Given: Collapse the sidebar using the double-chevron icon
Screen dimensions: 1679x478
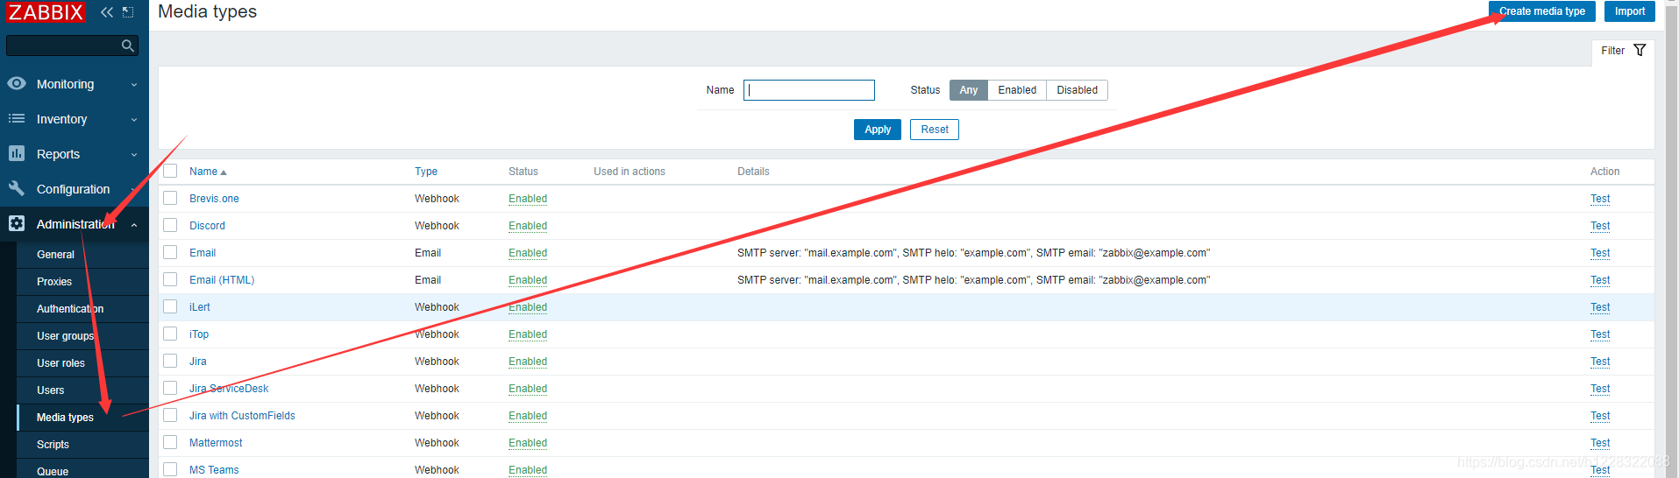Looking at the screenshot, I should click(107, 12).
